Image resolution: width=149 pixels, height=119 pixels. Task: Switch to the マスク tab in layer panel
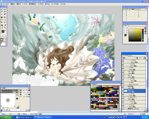pos(130,56)
